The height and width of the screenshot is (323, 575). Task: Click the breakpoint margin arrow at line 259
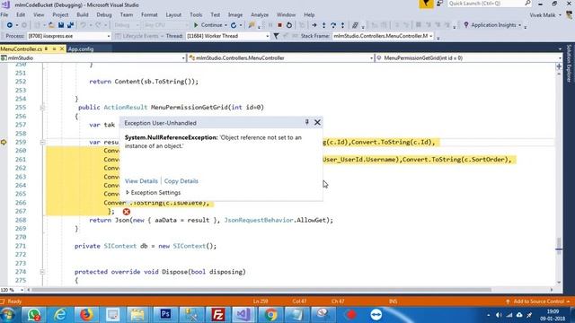click(x=4, y=142)
